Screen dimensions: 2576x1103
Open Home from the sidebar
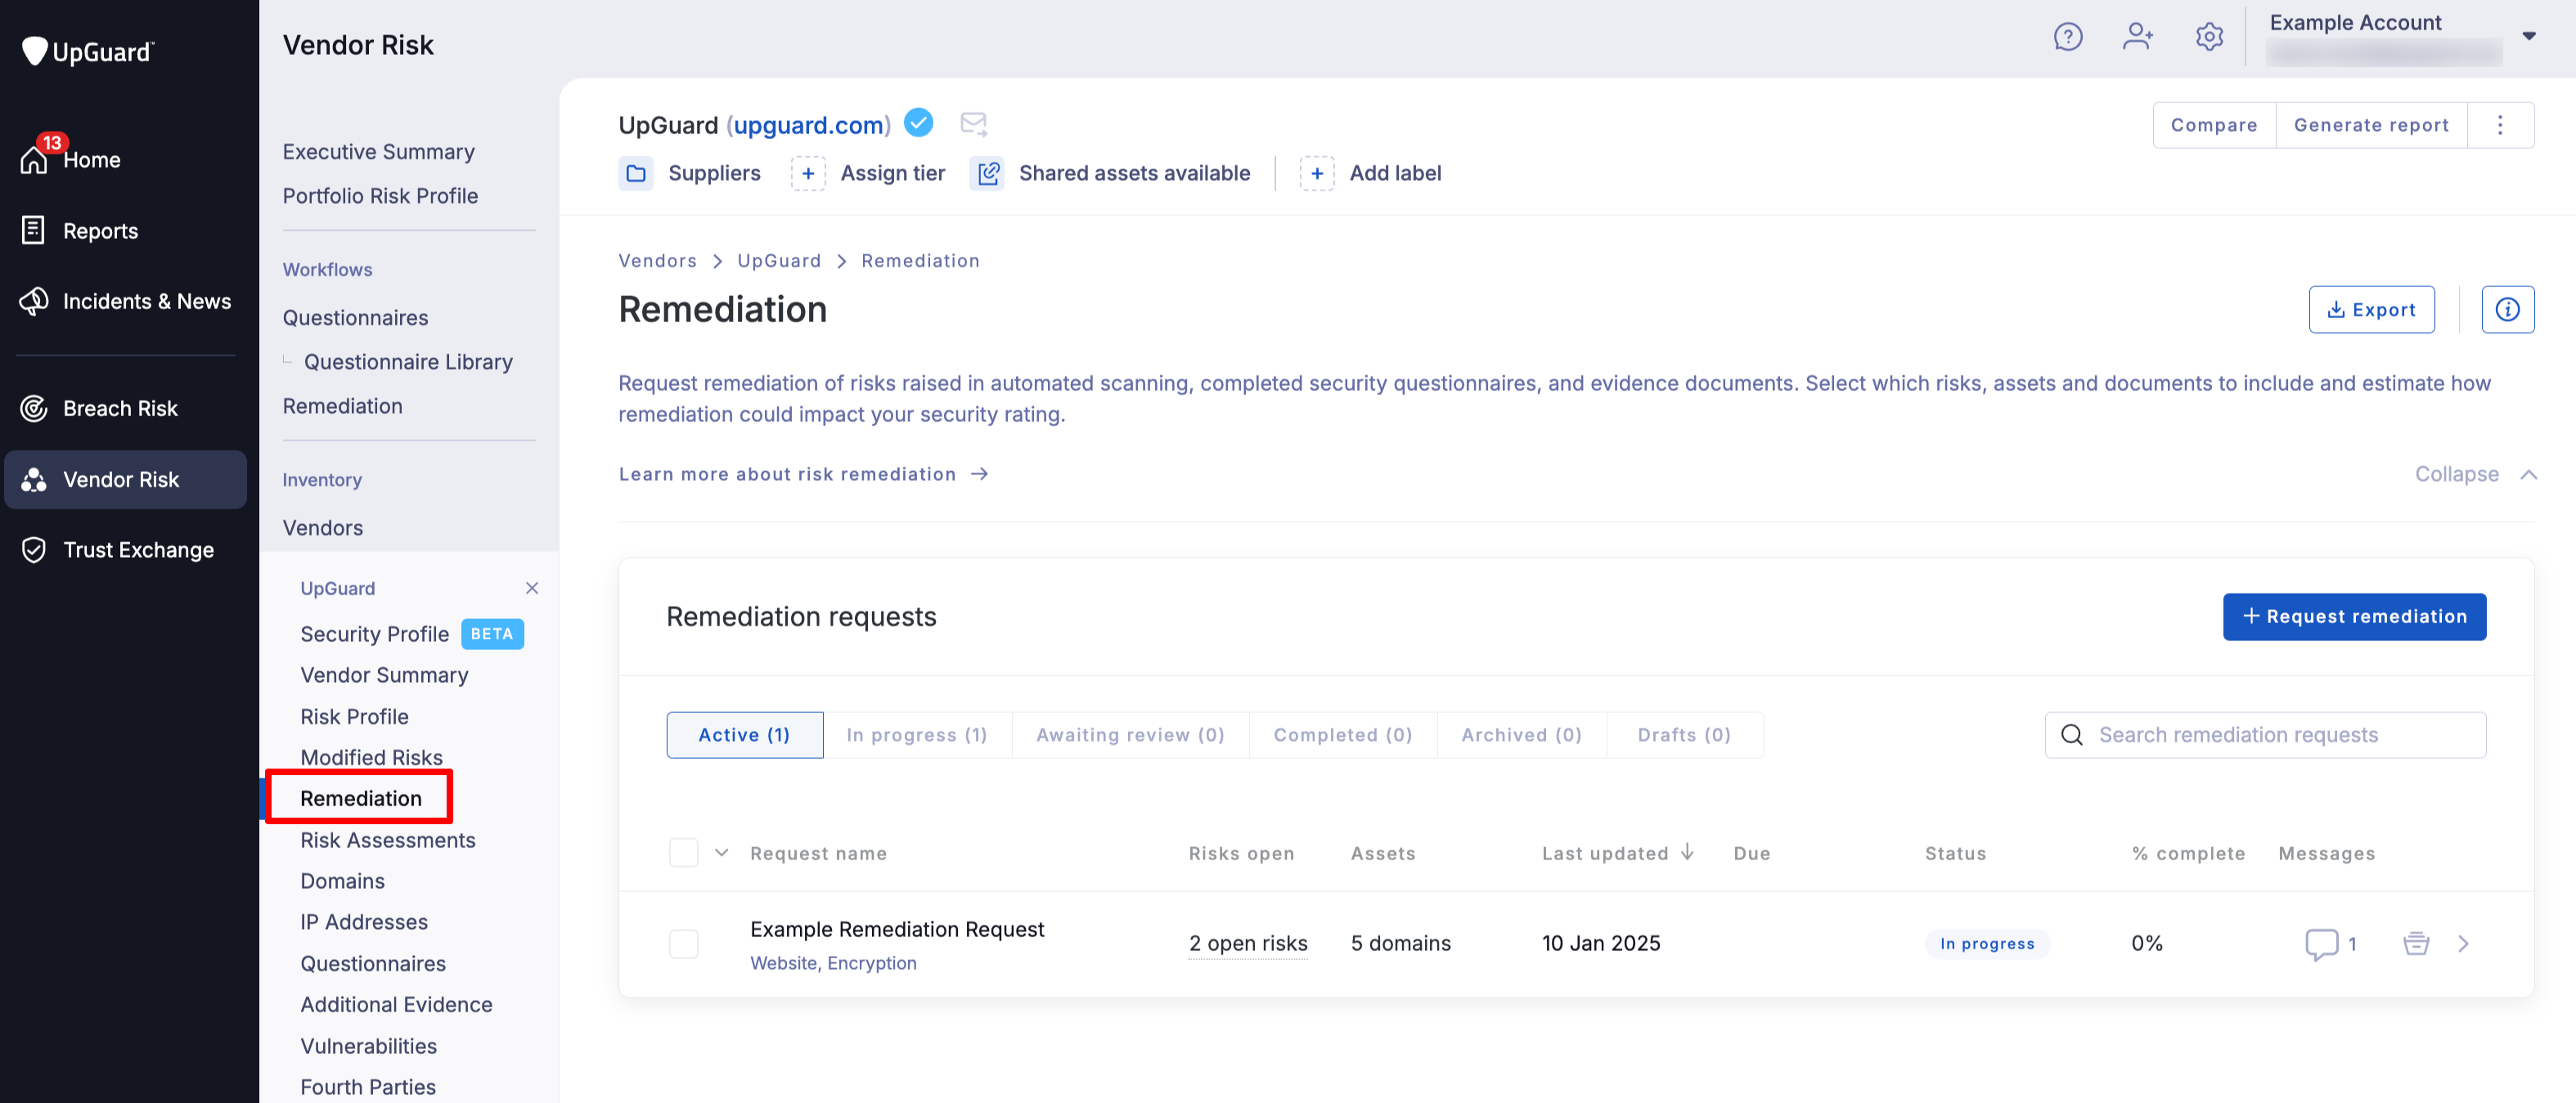(x=72, y=159)
